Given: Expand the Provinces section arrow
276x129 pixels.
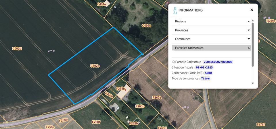Looking at the screenshot, I should coord(249,30).
